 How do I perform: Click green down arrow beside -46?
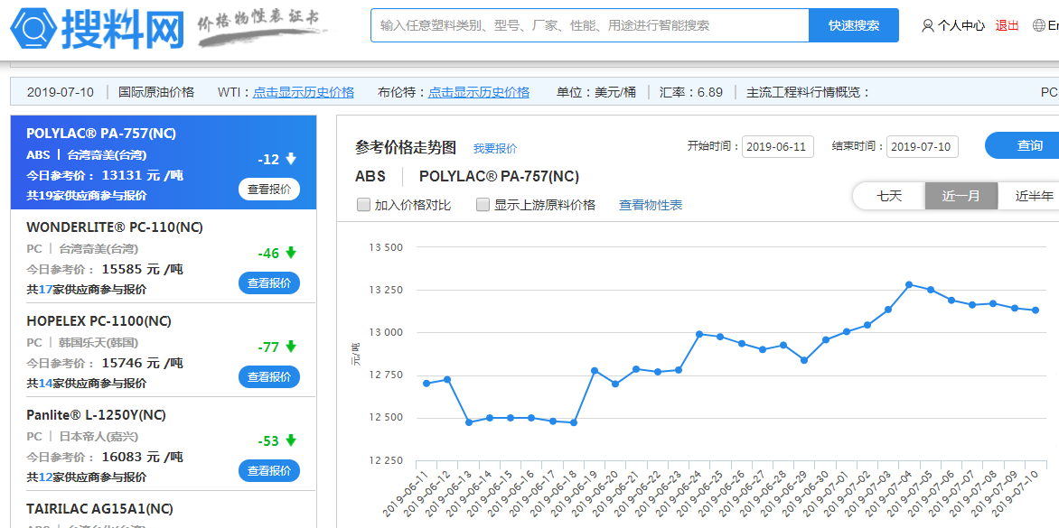(291, 253)
